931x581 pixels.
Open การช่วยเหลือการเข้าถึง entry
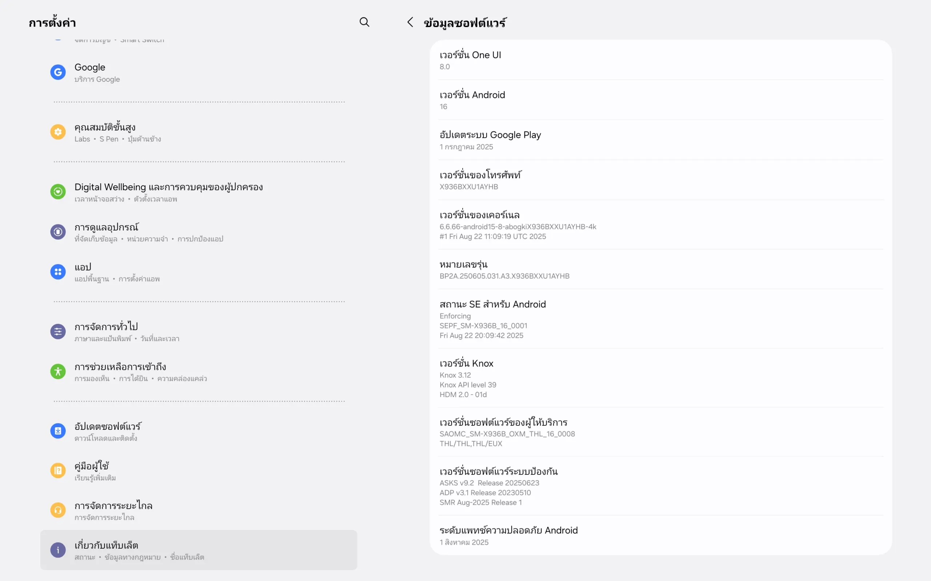[199, 372]
